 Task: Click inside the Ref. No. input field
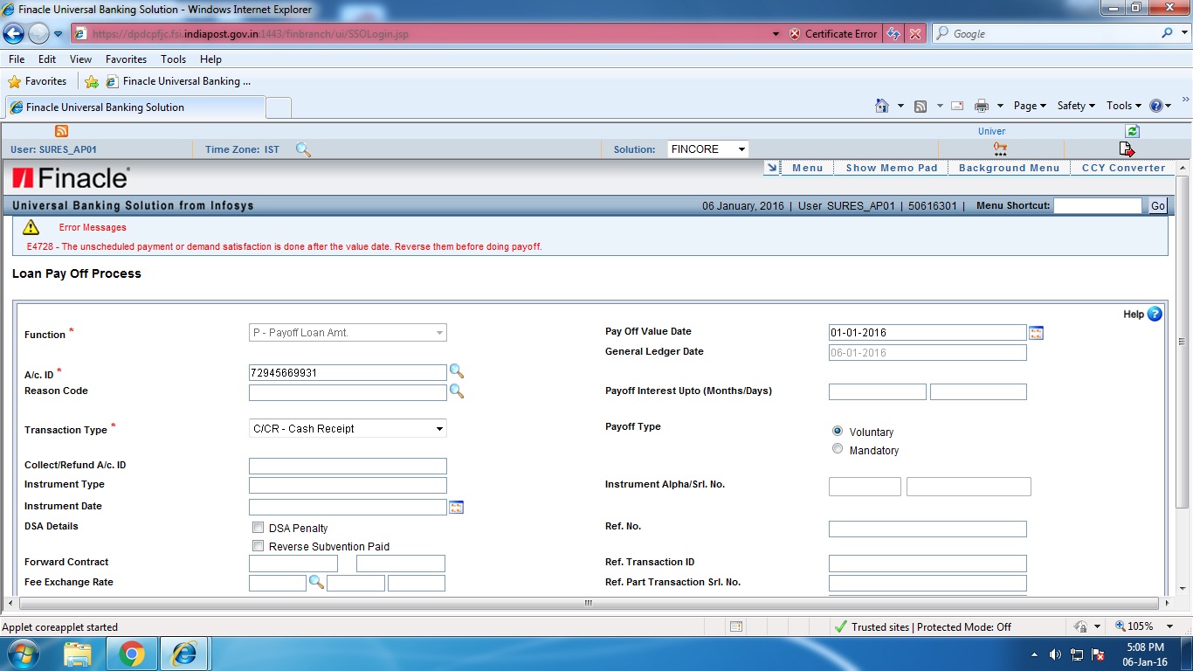click(926, 529)
